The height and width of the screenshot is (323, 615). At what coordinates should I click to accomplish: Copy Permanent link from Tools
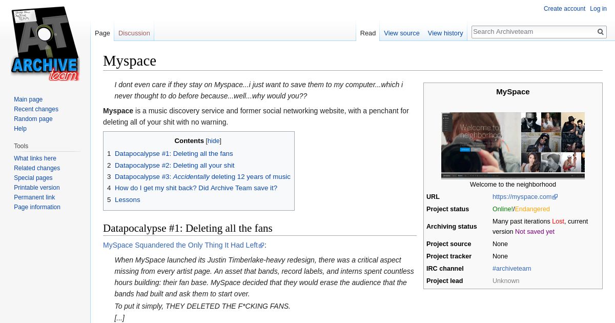click(x=34, y=197)
